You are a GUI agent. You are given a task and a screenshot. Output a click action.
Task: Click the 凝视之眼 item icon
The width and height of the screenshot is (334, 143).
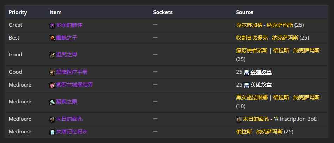click(x=52, y=102)
